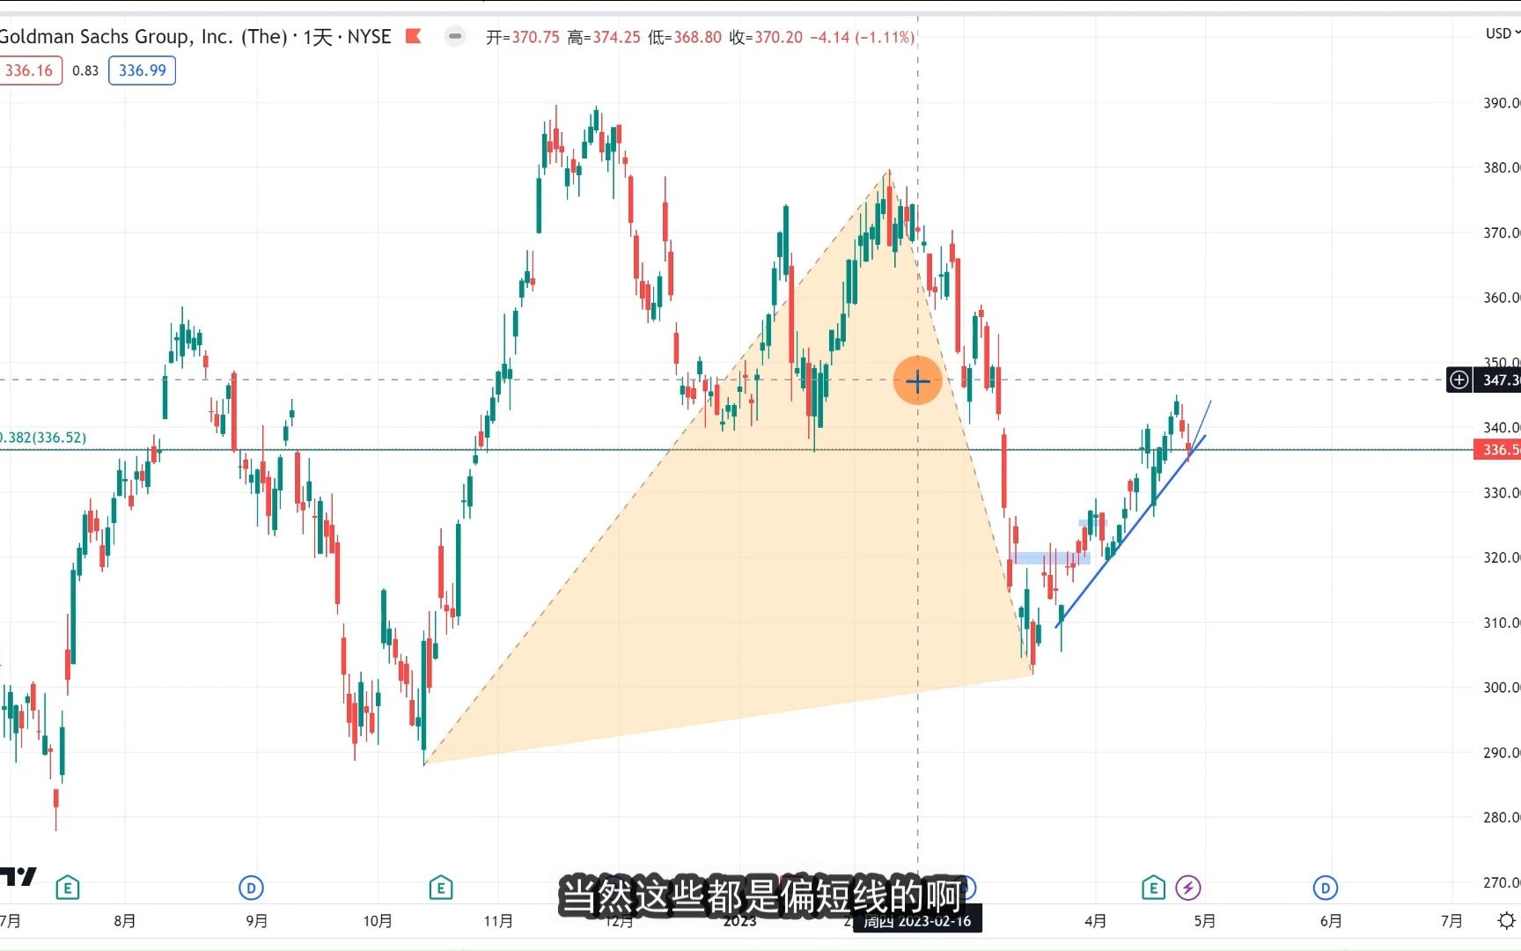This screenshot has height=951, width=1521.
Task: Click the 9月 time axis label
Action: click(x=257, y=921)
